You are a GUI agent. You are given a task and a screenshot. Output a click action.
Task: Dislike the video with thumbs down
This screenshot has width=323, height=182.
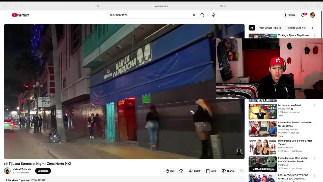pos(181,171)
